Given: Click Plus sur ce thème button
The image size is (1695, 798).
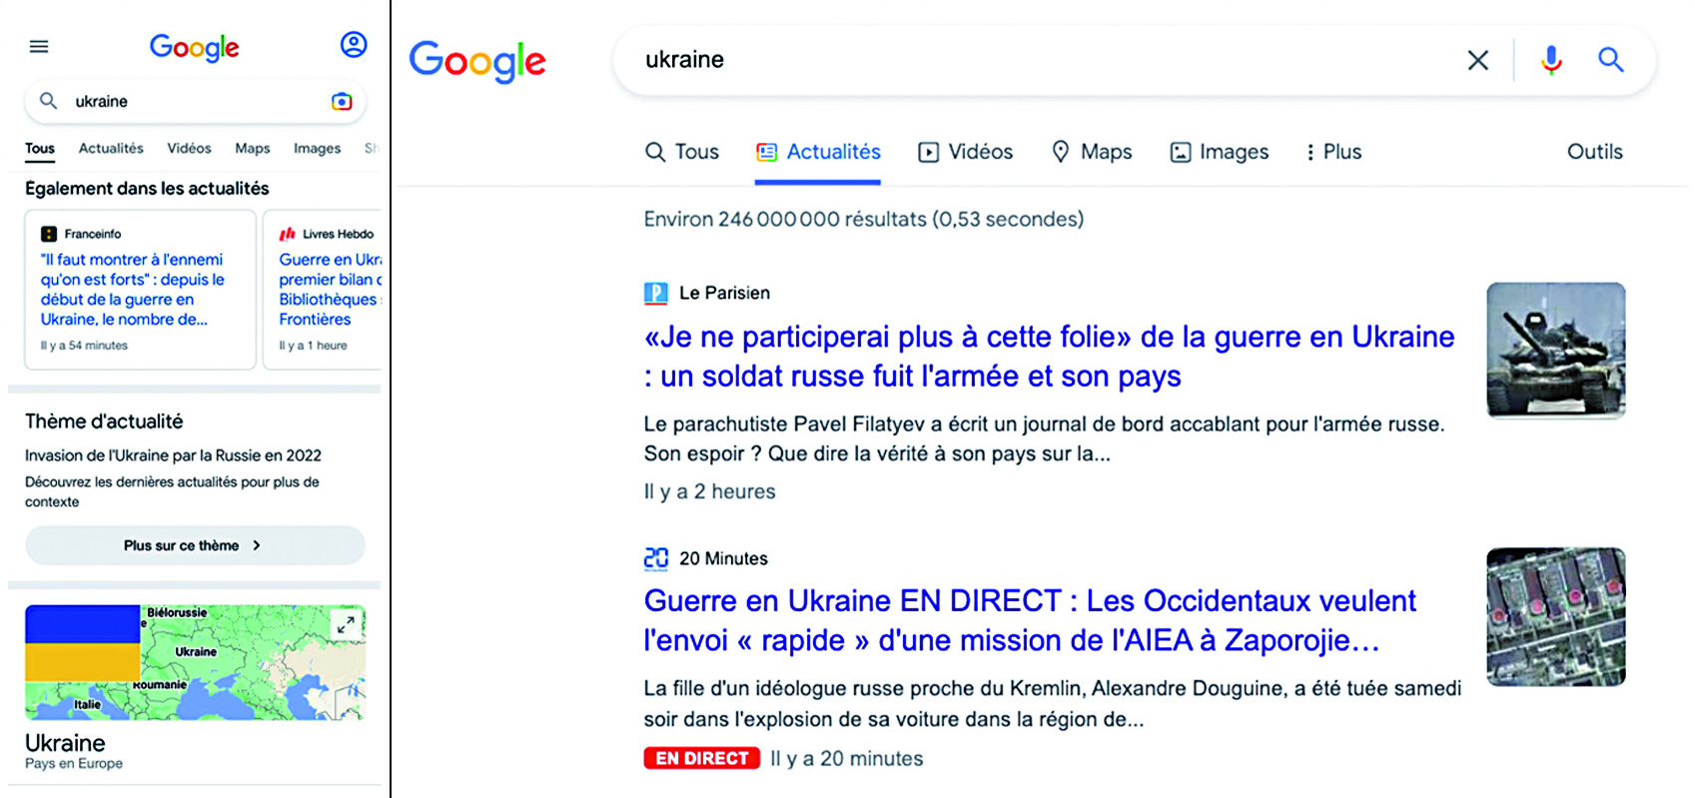Looking at the screenshot, I should 195,545.
